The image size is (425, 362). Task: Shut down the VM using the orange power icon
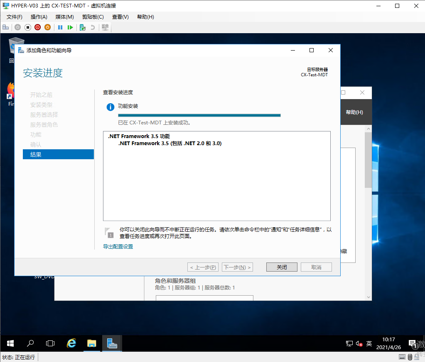[47, 27]
